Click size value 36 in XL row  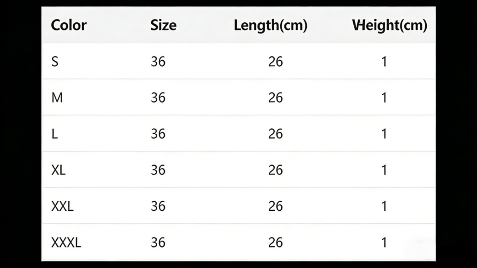click(158, 170)
